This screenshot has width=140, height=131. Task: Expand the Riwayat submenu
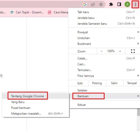(x=104, y=32)
